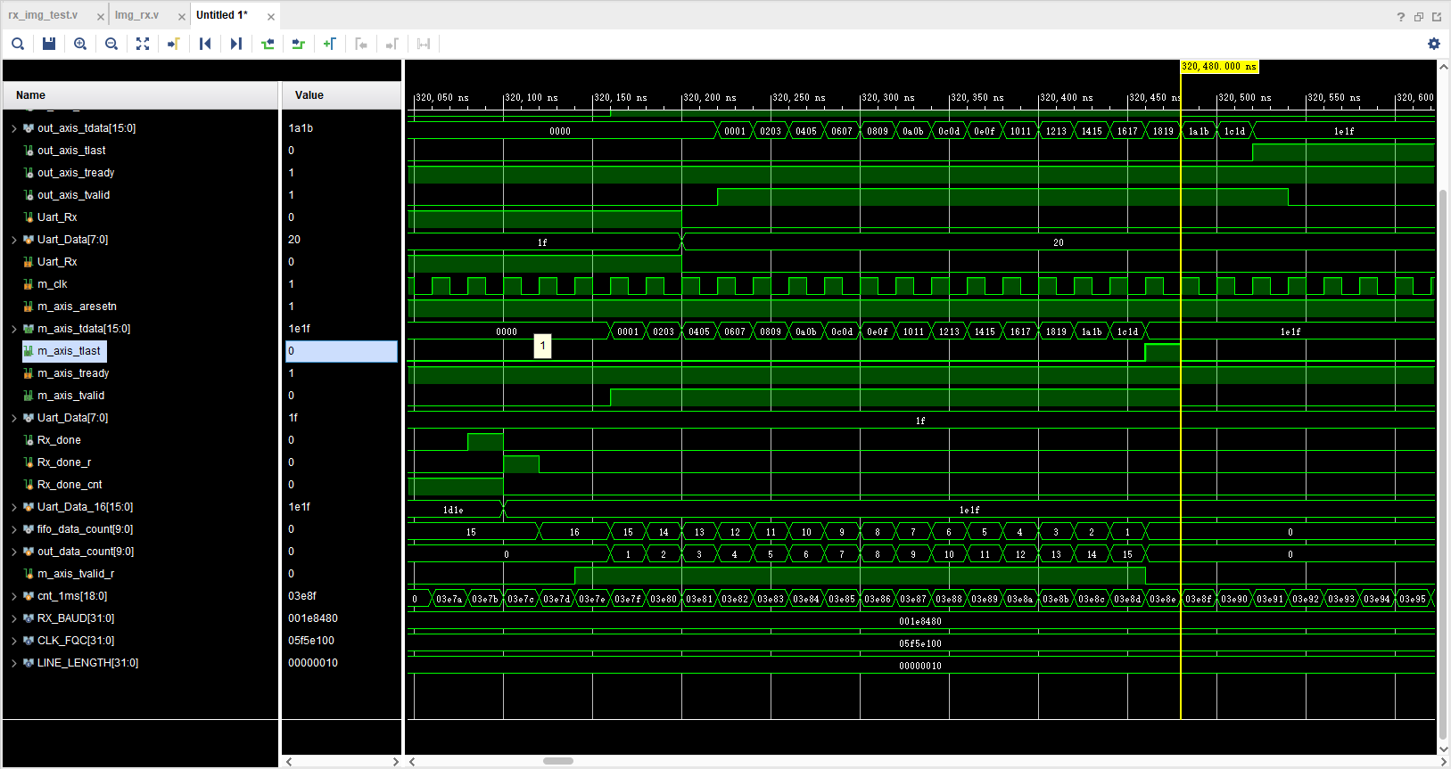
Task: Click the waveform vertical scrollbar
Action: (1443, 463)
